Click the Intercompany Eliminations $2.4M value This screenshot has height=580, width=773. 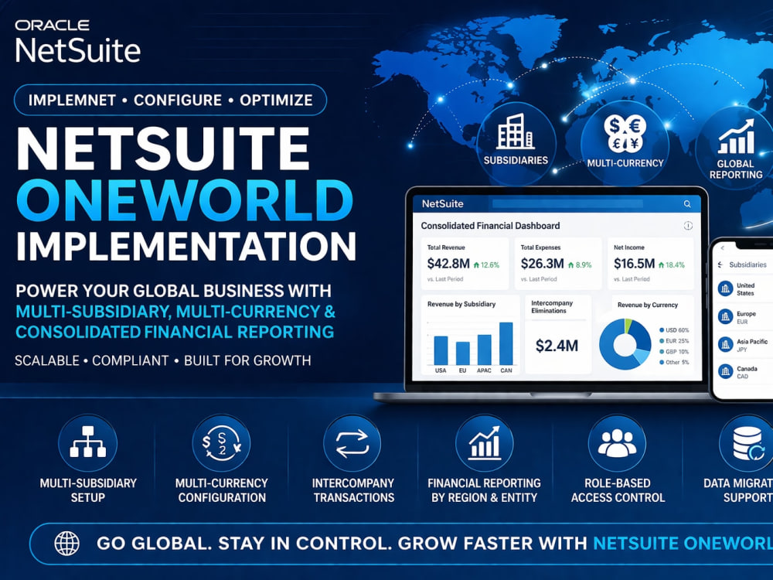coord(557,346)
